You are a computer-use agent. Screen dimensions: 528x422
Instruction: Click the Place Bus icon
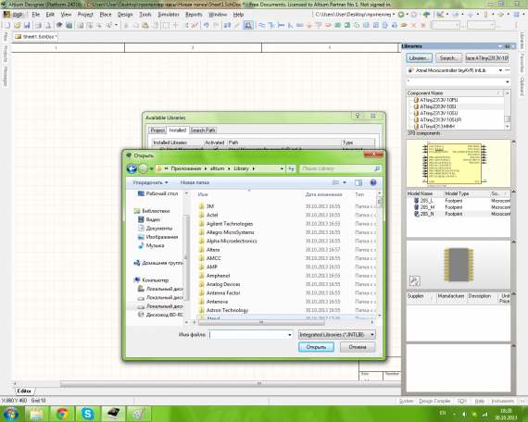[271, 25]
